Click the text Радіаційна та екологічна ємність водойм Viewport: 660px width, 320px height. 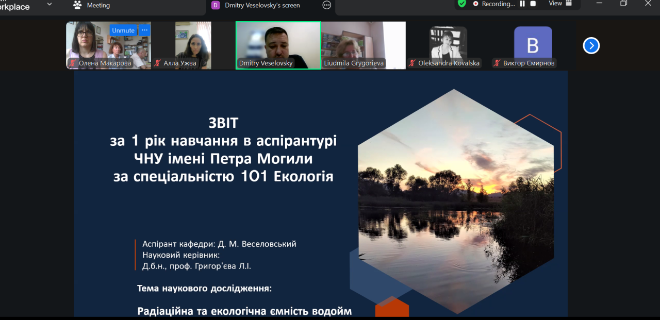244,311
